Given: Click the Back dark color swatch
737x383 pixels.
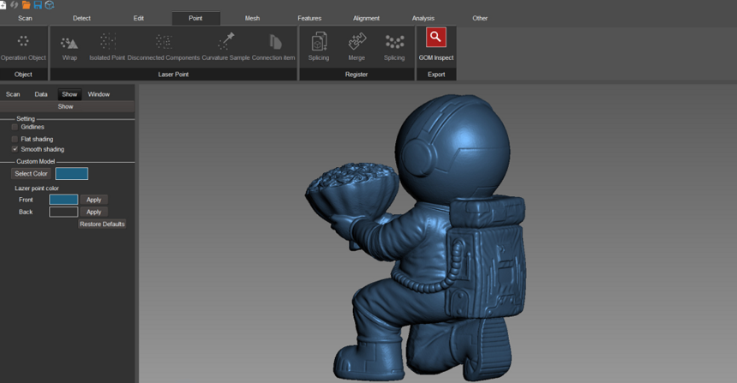Looking at the screenshot, I should 63,212.
